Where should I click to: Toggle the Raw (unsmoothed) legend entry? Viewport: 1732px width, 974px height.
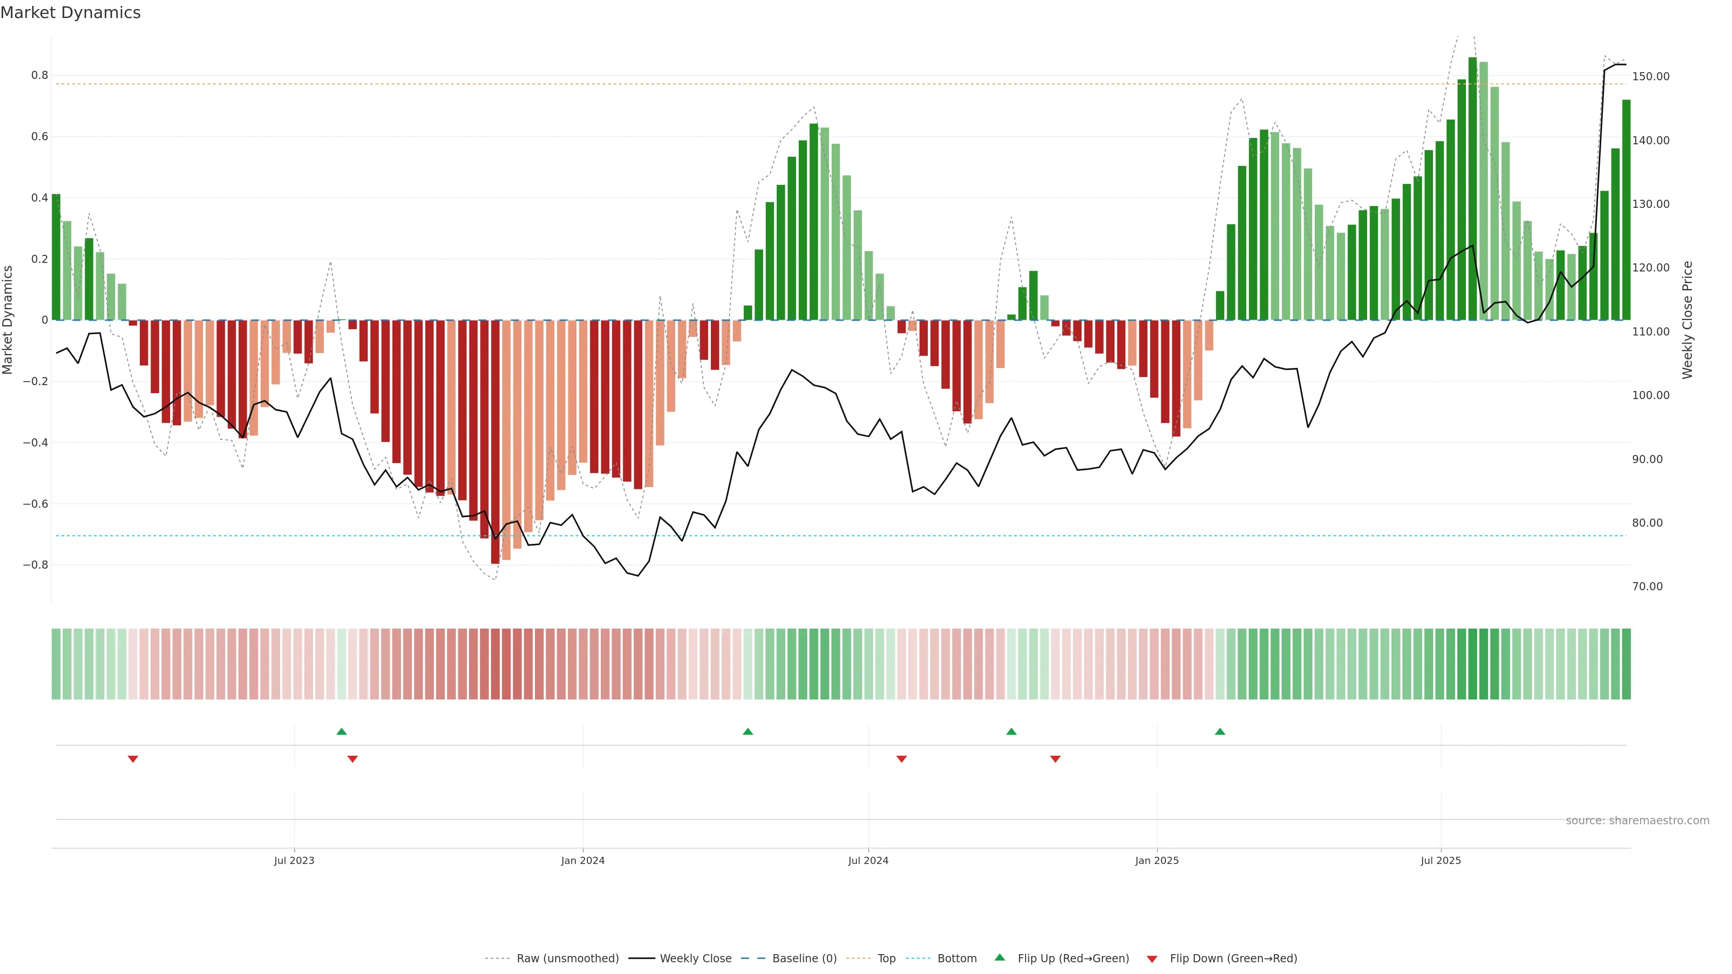(567, 959)
